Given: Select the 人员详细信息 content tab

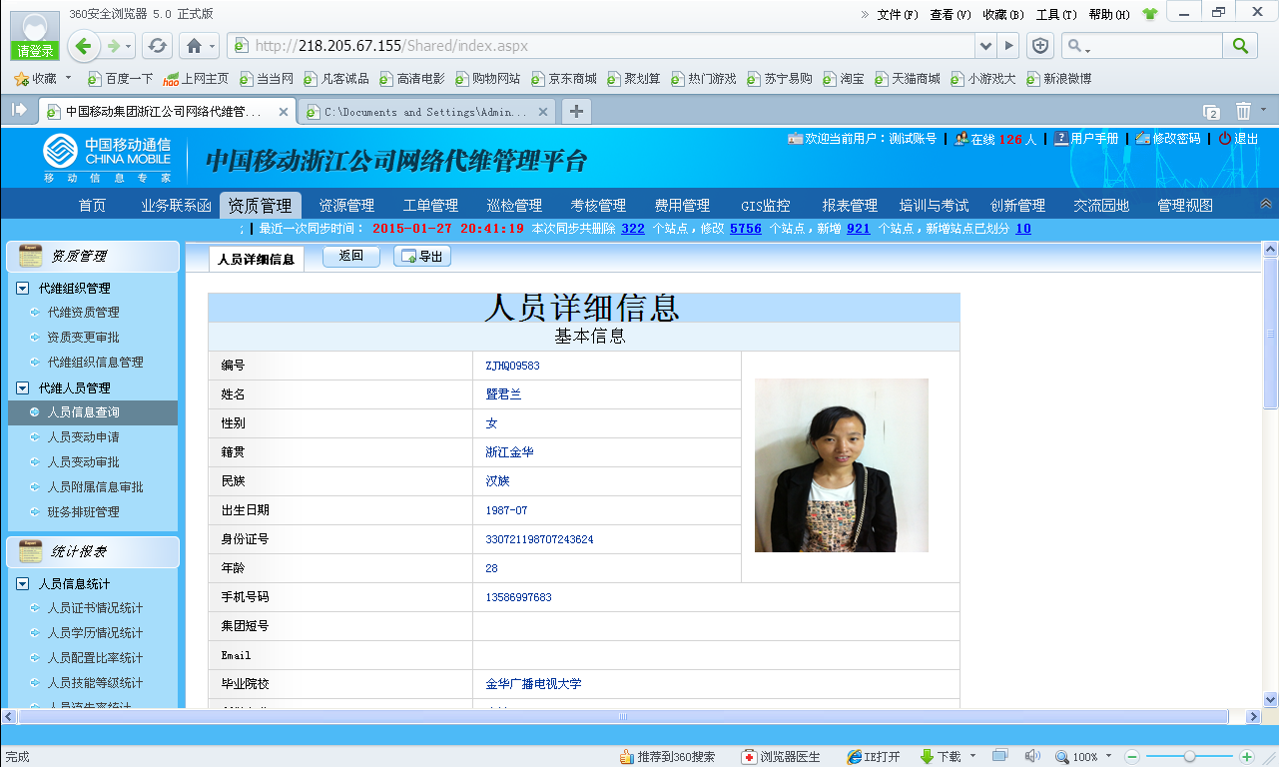Looking at the screenshot, I should (257, 259).
